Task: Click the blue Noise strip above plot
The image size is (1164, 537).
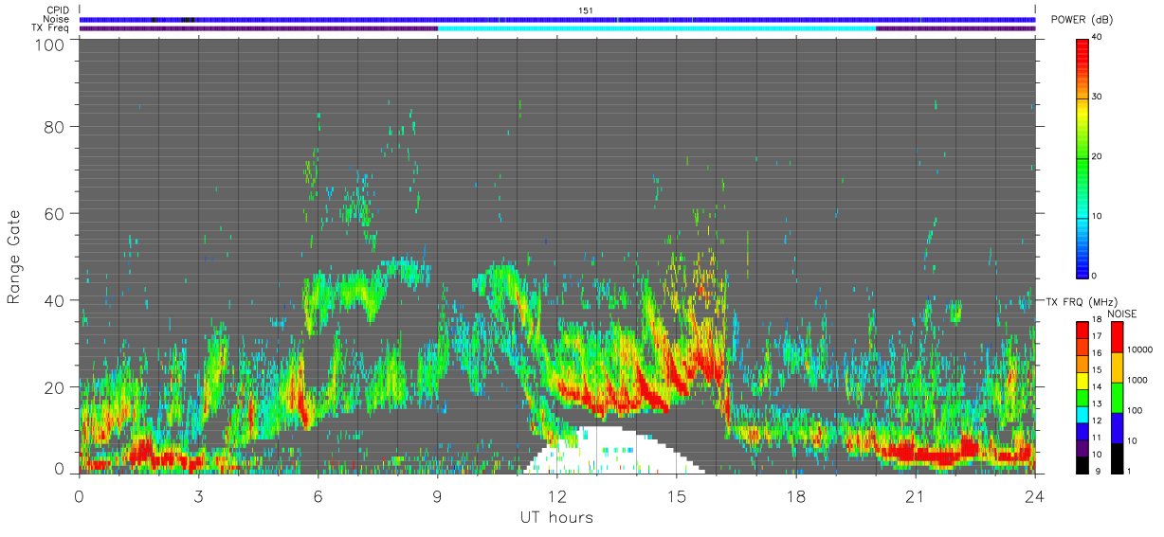Action: point(557,19)
